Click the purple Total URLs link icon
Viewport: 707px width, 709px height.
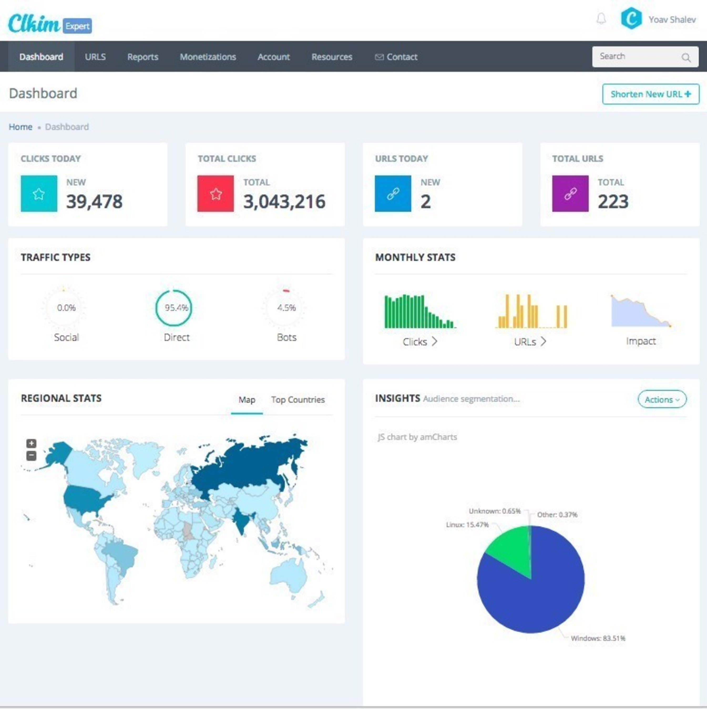coord(570,193)
